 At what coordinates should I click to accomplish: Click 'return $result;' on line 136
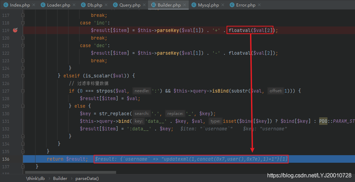[67, 159]
